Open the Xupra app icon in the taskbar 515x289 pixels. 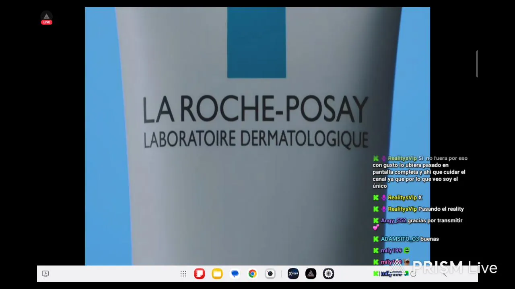293,274
